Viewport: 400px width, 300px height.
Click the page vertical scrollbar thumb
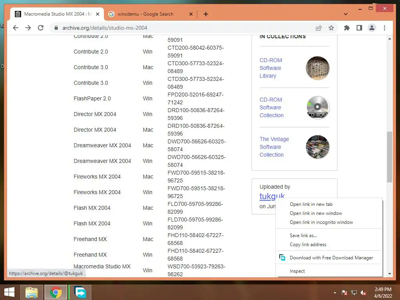[x=389, y=157]
